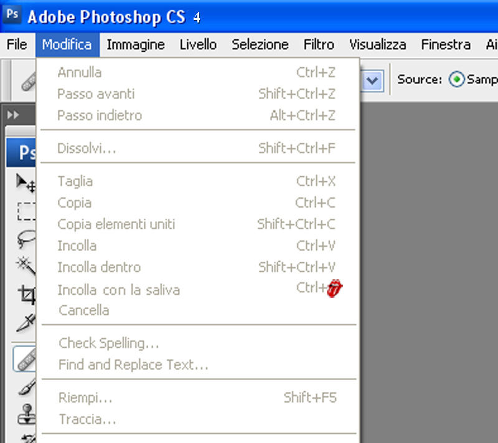Open the Finestra menu

coord(446,44)
